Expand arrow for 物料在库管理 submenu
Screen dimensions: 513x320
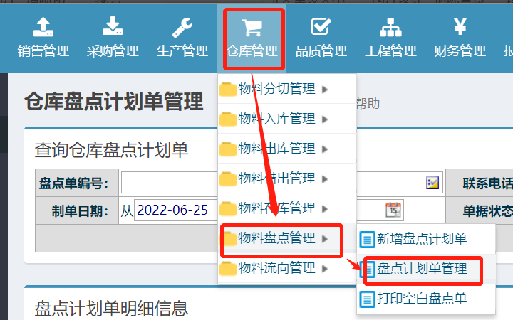325,209
